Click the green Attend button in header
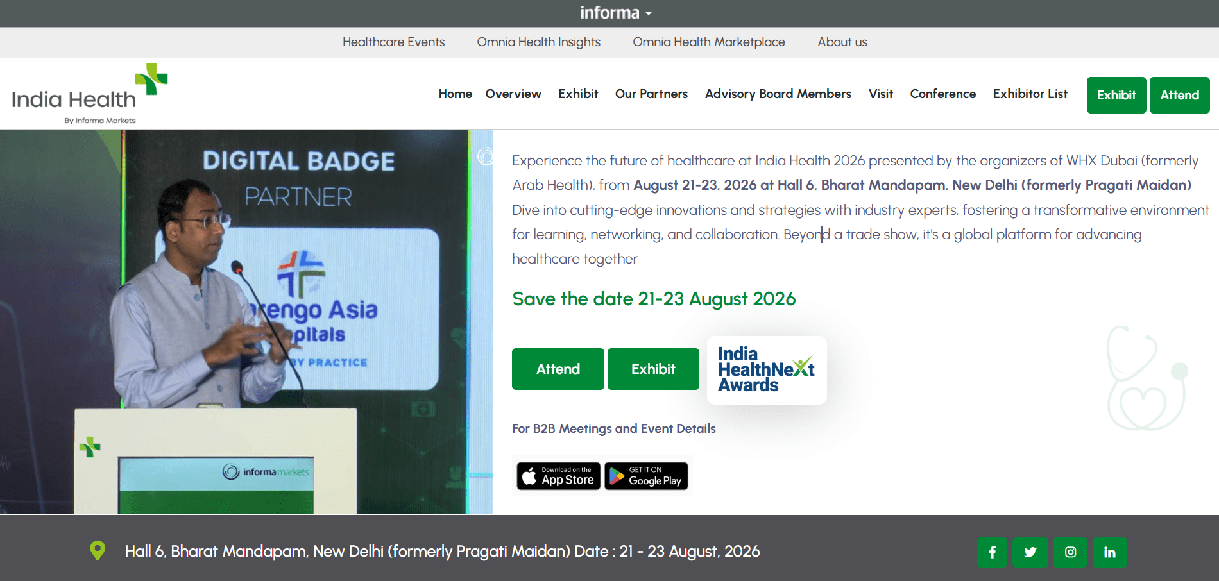Image resolution: width=1219 pixels, height=581 pixels. coord(1179,95)
